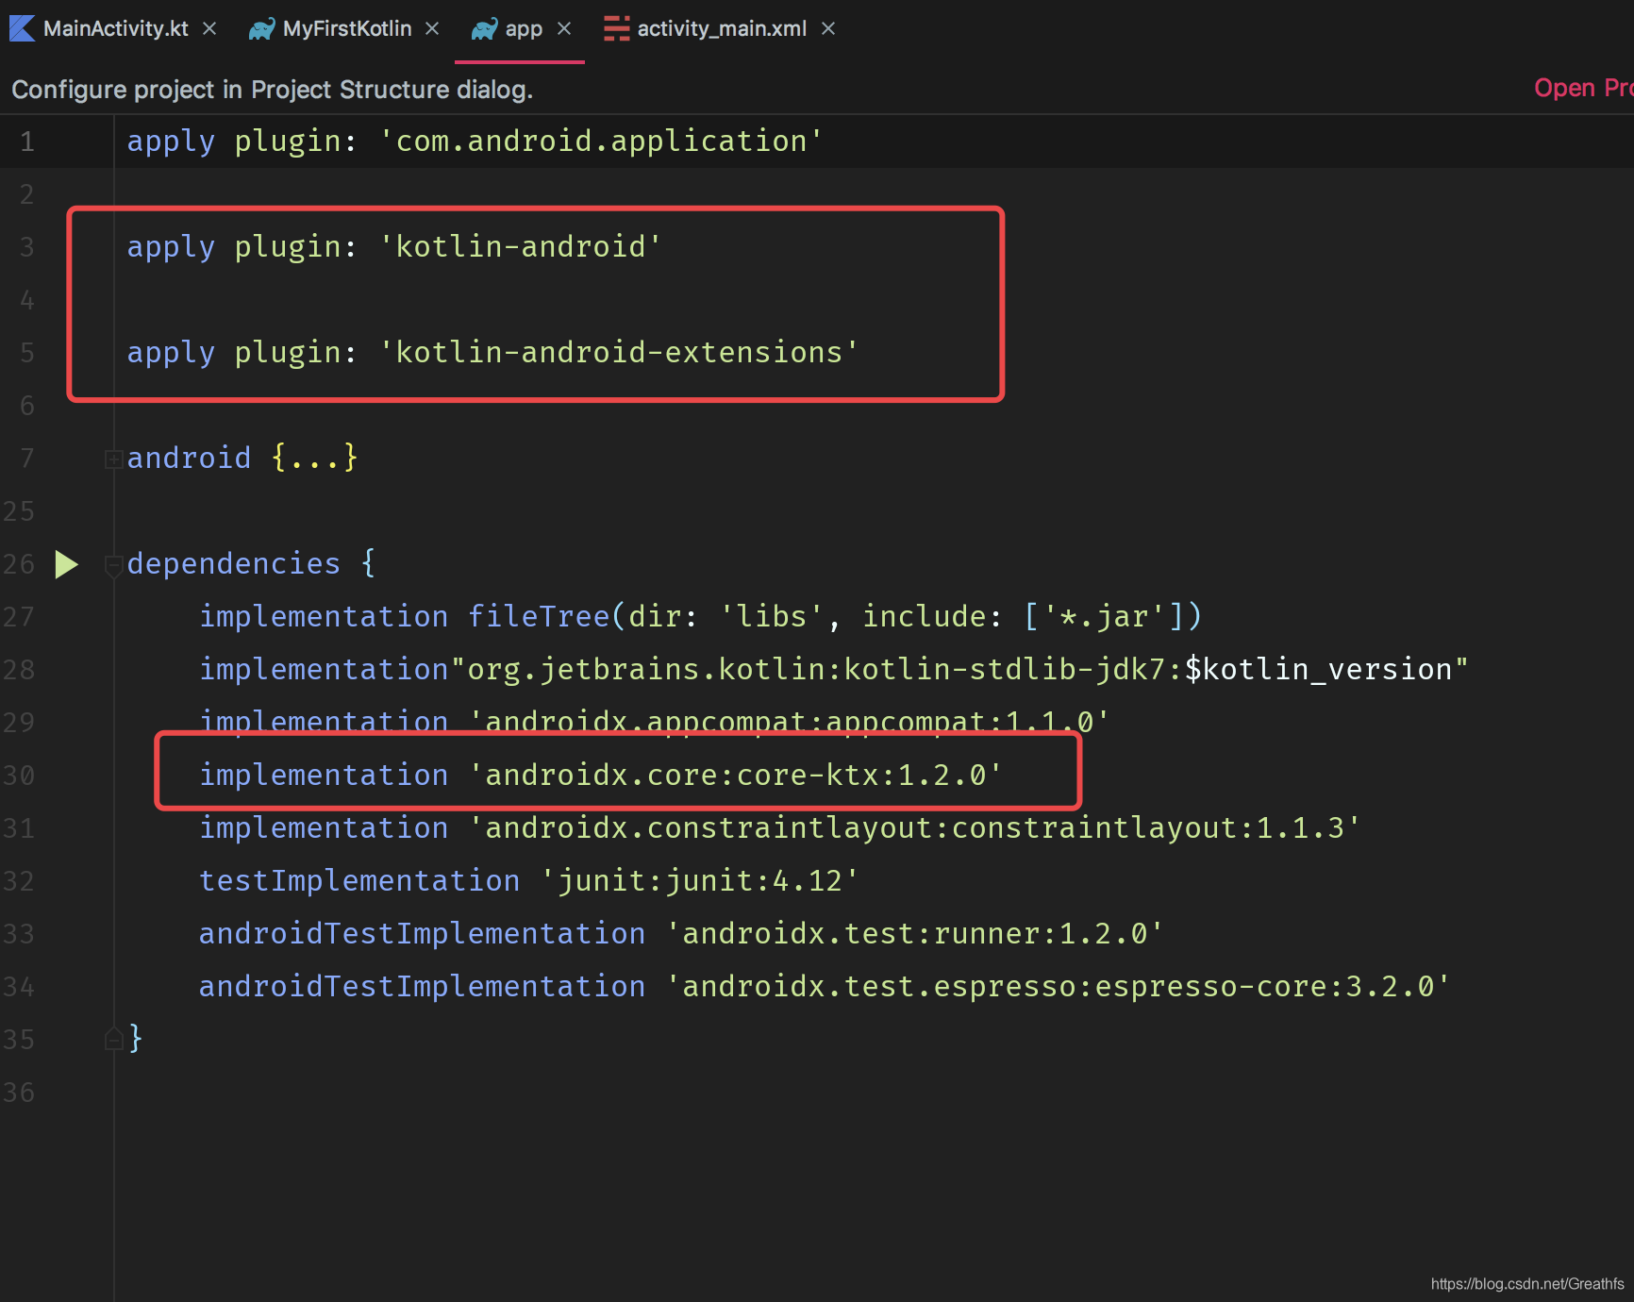The image size is (1634, 1302).
Task: Run dependencies block with green arrow
Action: coord(66,564)
